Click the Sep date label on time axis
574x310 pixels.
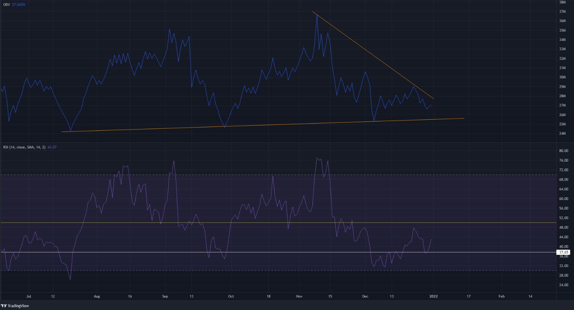(165, 296)
